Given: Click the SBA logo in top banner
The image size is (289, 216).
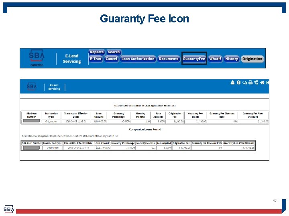Looking at the screenshot, I should coord(37,56).
